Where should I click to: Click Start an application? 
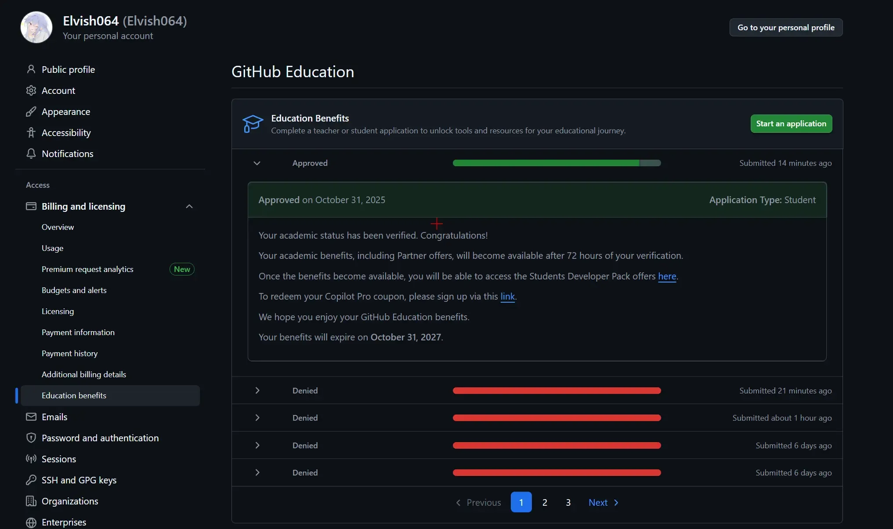point(790,123)
